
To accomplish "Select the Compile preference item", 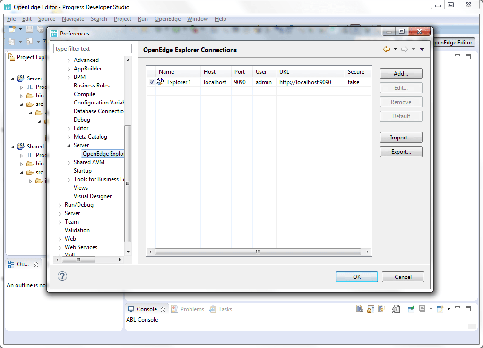I will point(85,94).
